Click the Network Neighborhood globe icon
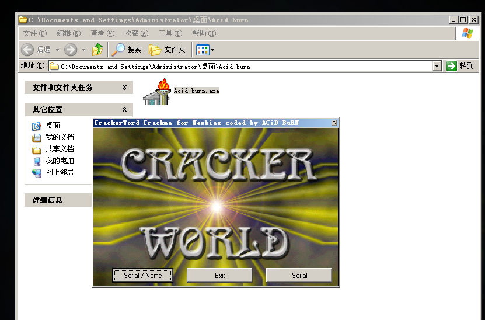This screenshot has width=485, height=320. click(37, 173)
